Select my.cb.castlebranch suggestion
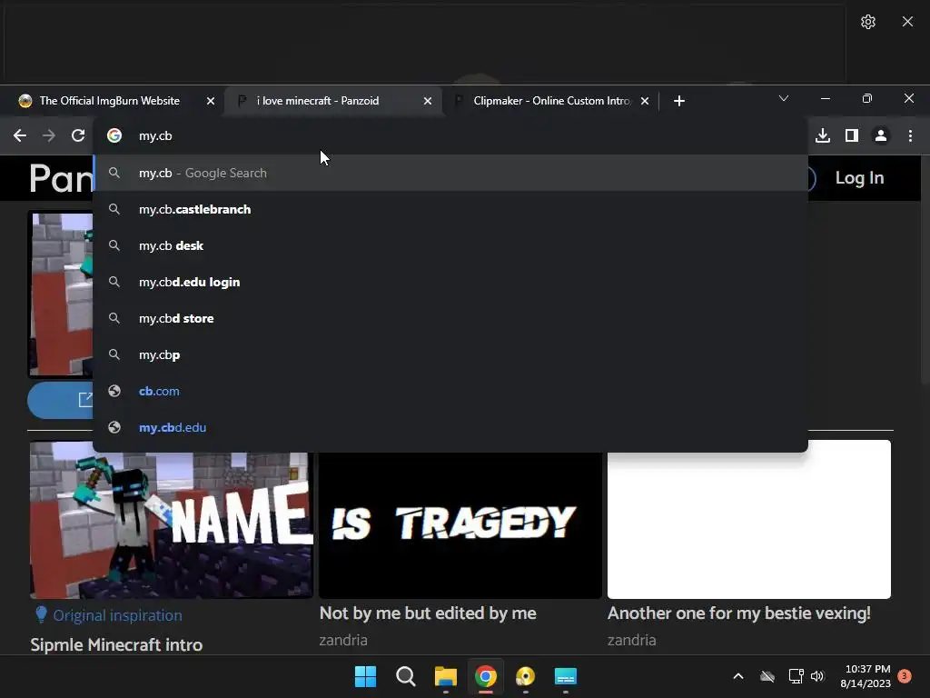The height and width of the screenshot is (698, 930). [450, 210]
